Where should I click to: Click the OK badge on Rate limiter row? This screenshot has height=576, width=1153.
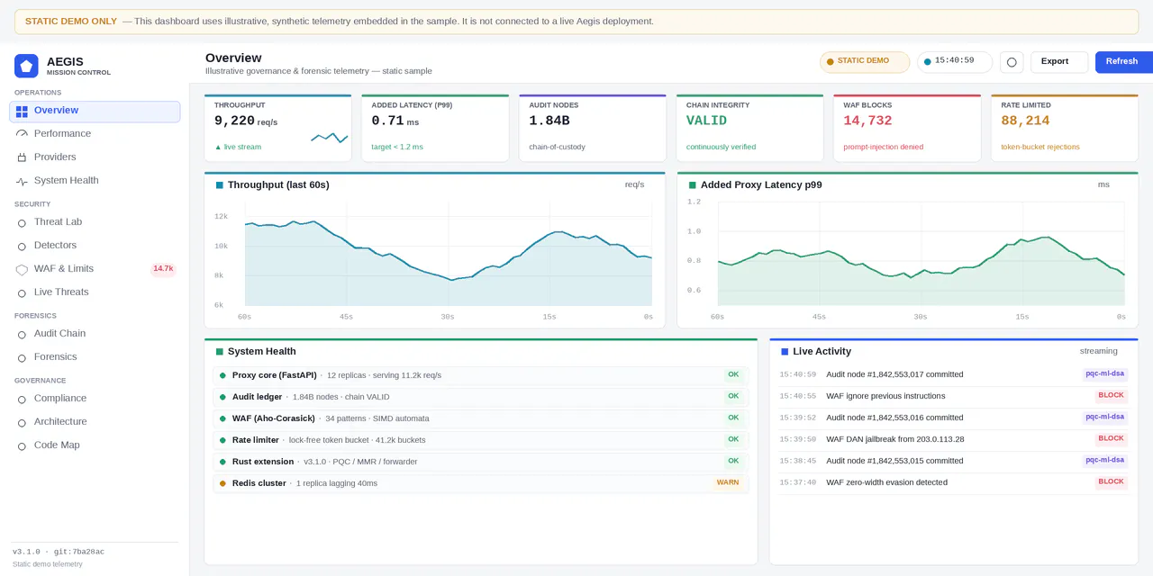tap(733, 440)
